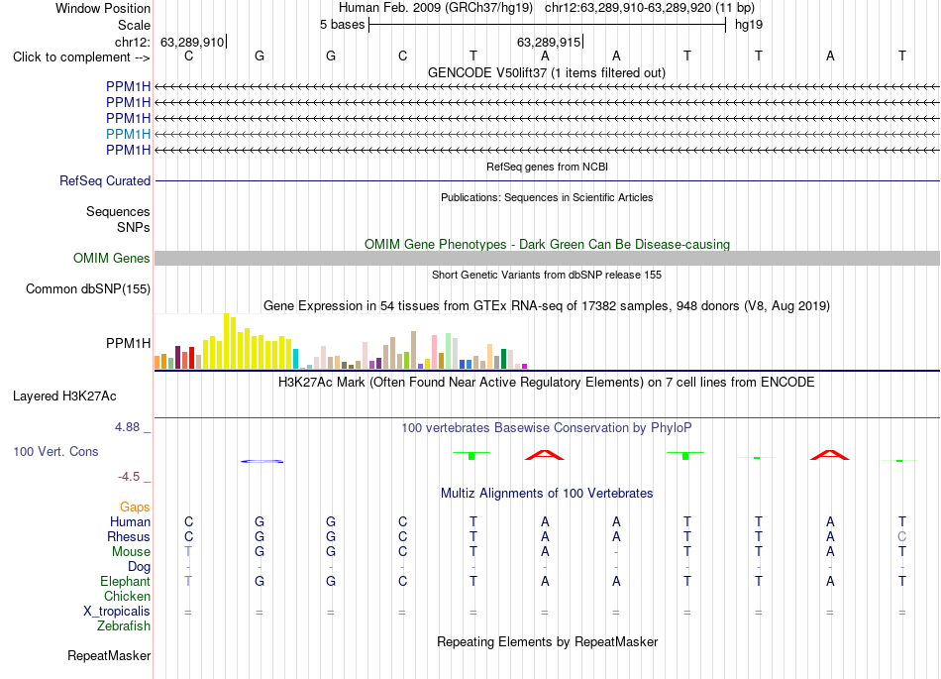Select the Zebrafish alignment row label
Viewport: 941px width, 679px height.
[124, 626]
